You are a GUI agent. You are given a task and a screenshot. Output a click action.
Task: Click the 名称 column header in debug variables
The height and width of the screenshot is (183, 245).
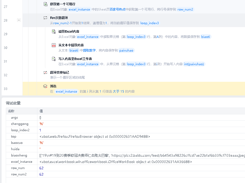[11, 111]
